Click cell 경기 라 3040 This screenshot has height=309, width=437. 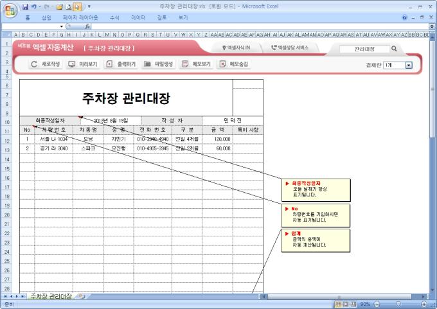point(54,148)
